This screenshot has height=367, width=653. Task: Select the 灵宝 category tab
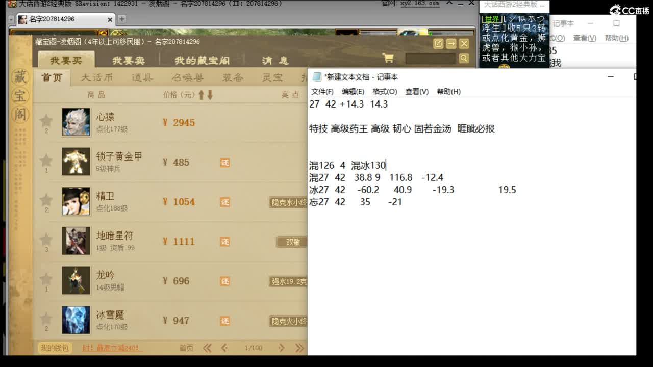272,77
